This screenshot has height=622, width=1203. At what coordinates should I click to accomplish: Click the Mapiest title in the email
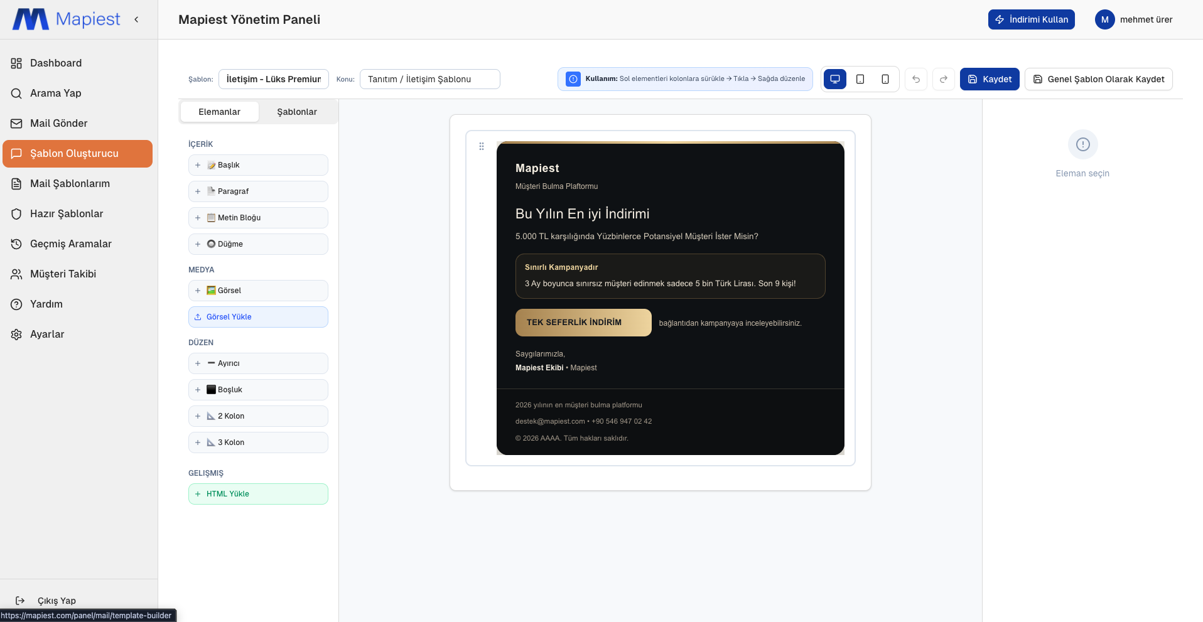pos(537,168)
